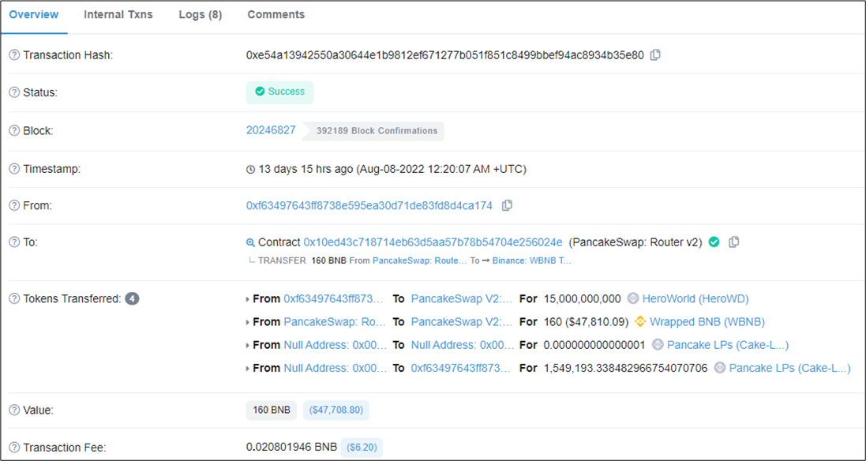Expand the HeroWorld transfer row arrow
The image size is (866, 461).
pos(247,299)
